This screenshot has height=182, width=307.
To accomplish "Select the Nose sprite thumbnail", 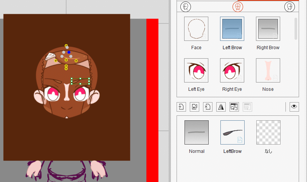I will [x=268, y=70].
